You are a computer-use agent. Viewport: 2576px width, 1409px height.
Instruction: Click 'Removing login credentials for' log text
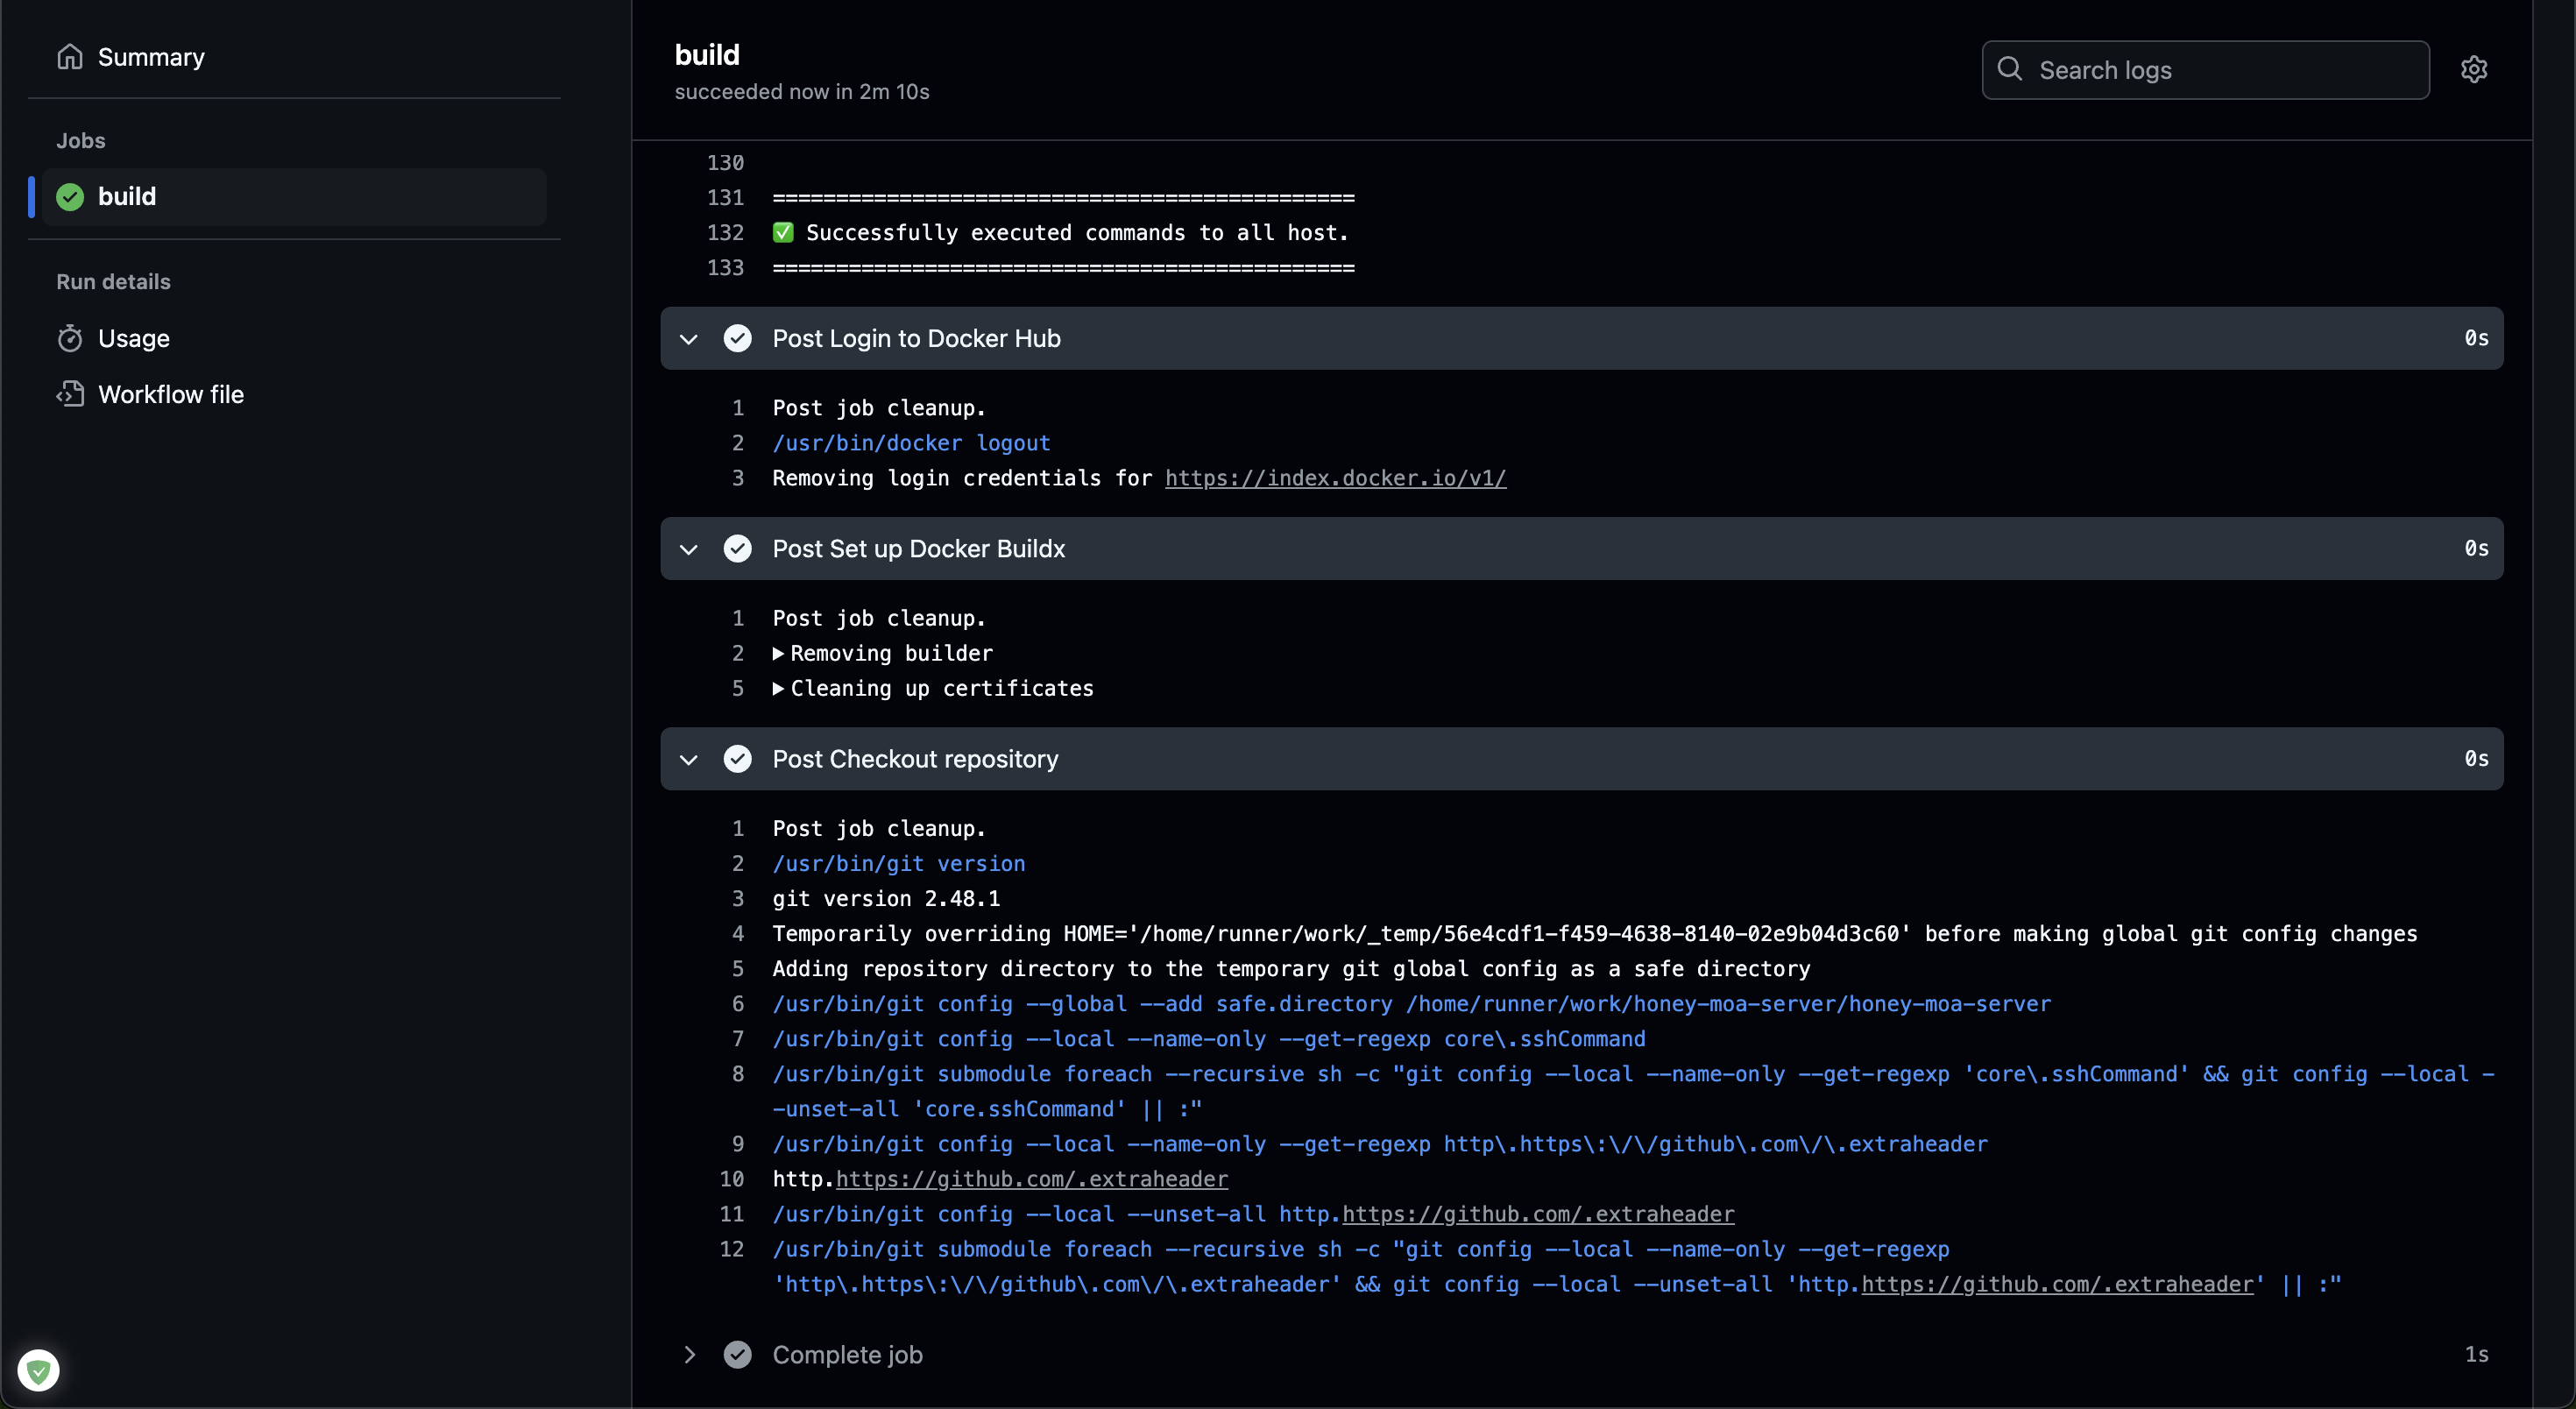tap(962, 479)
